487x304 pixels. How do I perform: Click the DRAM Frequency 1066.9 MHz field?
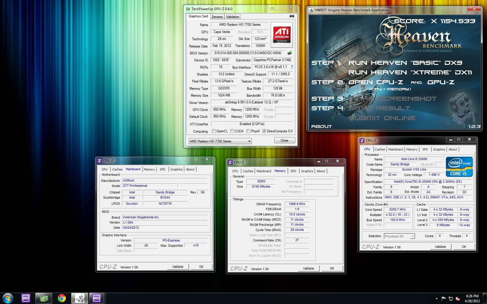click(297, 204)
